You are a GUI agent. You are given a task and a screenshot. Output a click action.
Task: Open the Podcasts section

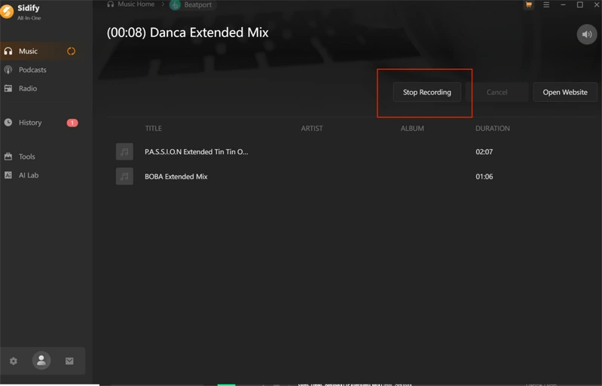click(x=40, y=70)
